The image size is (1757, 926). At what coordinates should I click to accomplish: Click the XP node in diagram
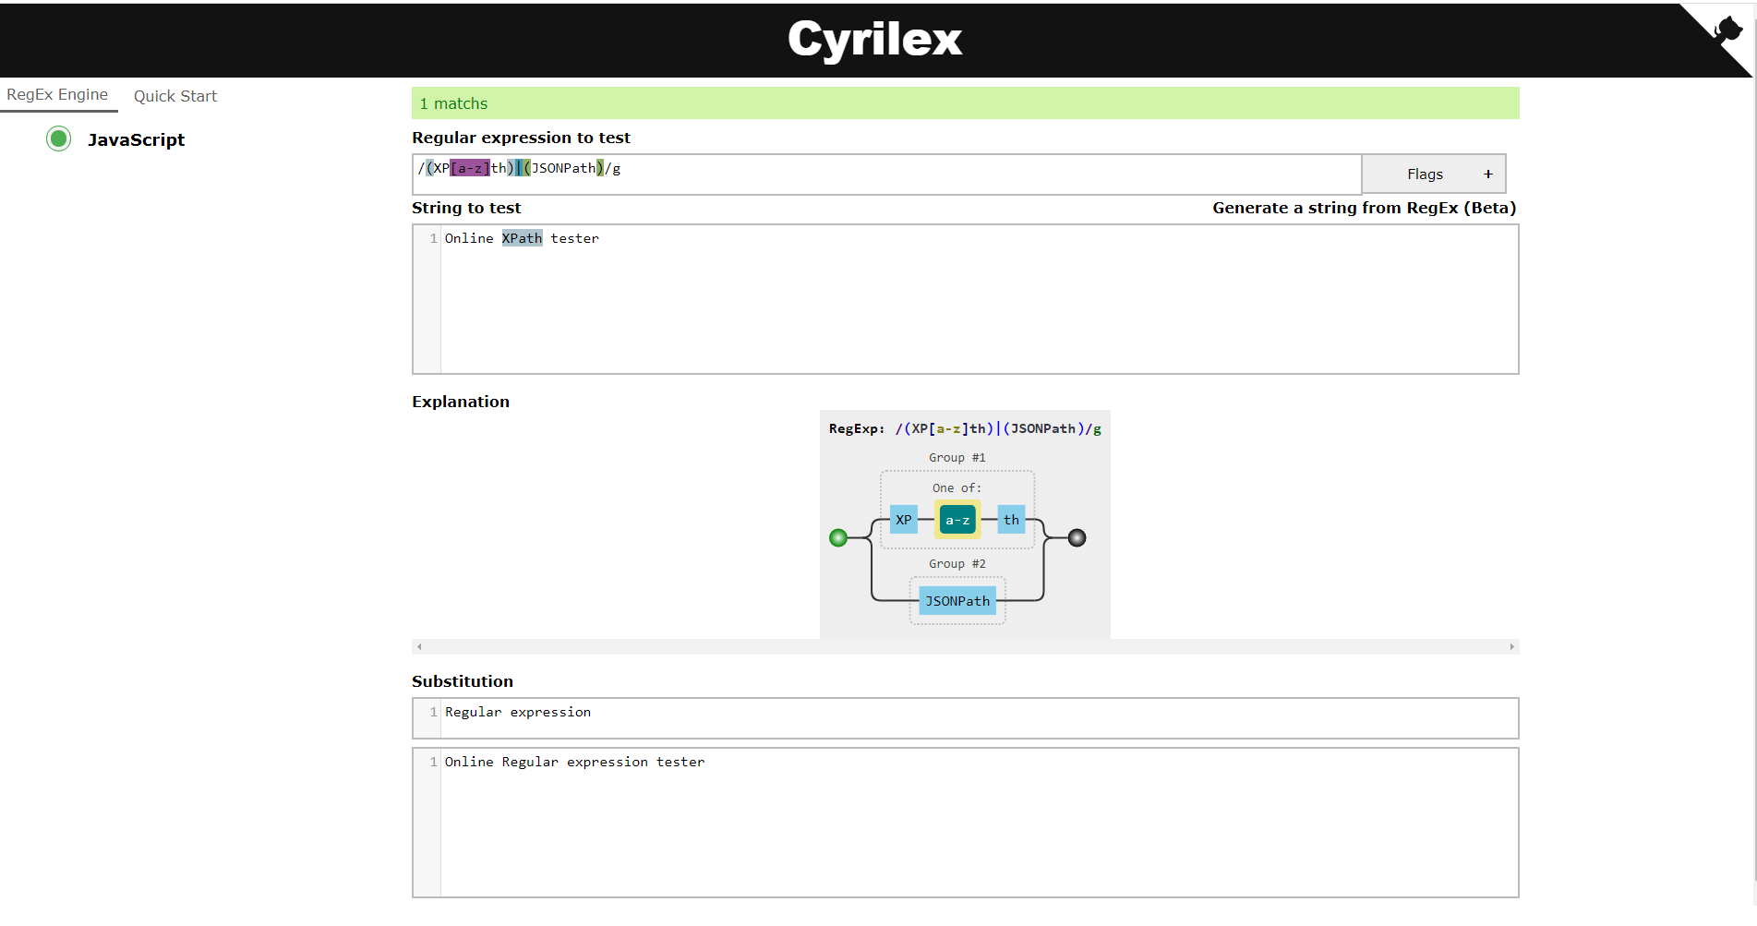[x=904, y=520]
